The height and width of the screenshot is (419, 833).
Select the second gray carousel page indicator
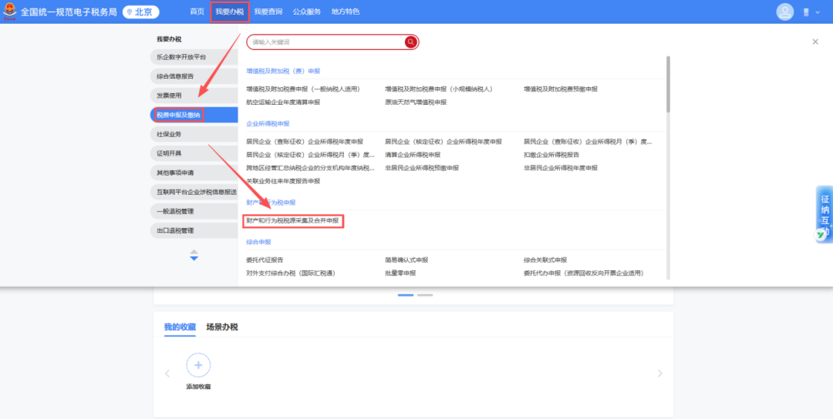pos(425,295)
